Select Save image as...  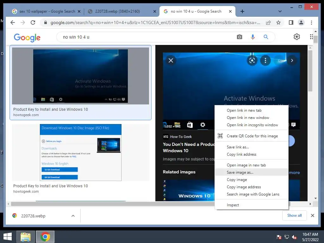[252, 172]
